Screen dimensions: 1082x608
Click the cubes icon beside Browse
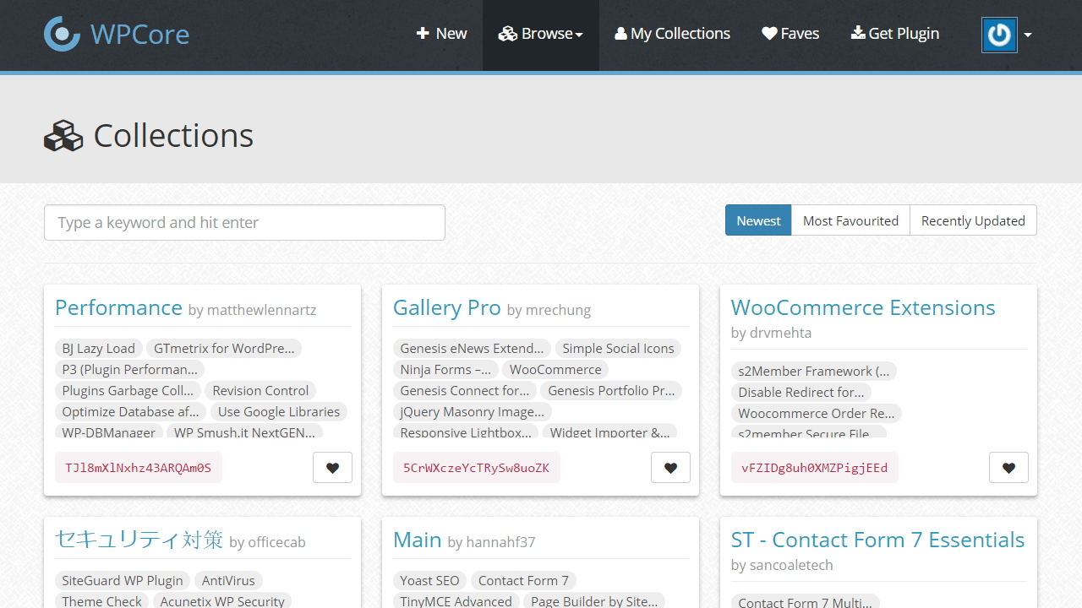tap(507, 34)
